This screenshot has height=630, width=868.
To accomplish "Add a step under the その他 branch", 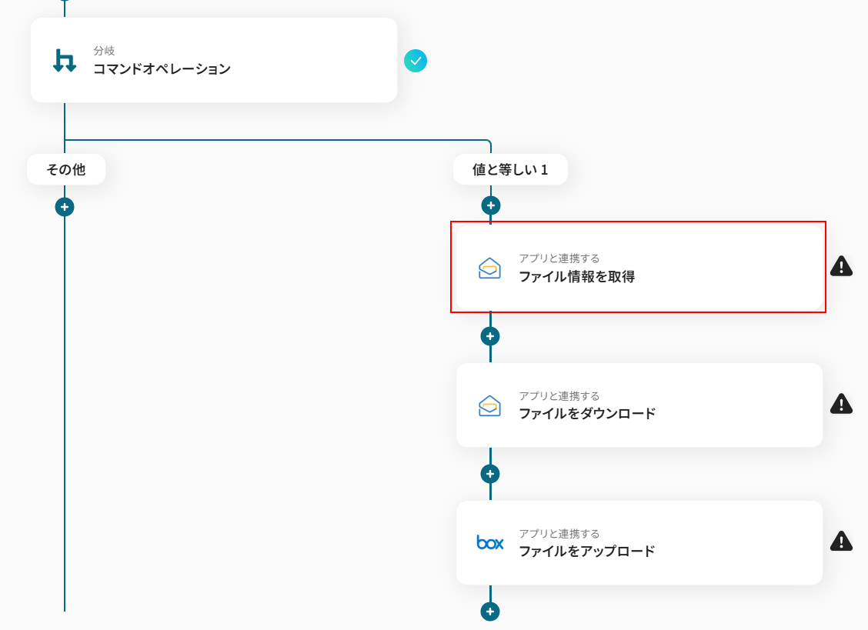I will coord(65,207).
